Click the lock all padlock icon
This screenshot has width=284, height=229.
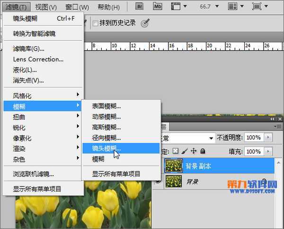click(203, 151)
